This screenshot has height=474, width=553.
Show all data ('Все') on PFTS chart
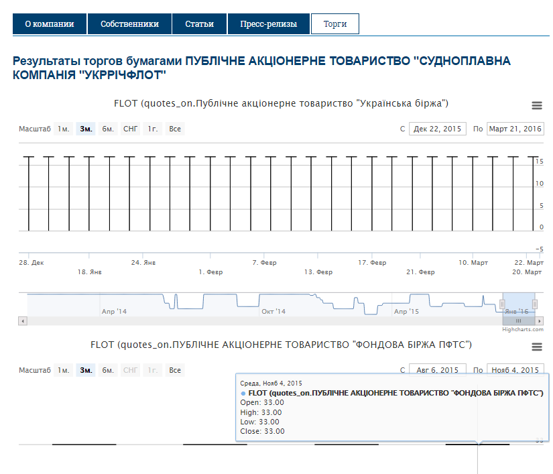175,370
